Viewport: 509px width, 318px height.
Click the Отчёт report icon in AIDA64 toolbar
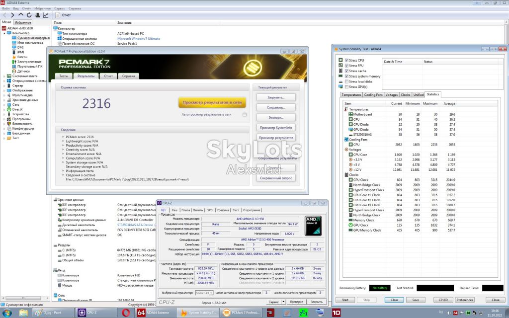(58, 15)
